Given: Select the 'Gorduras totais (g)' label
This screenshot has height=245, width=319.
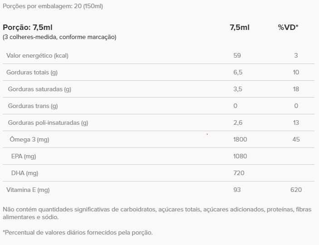Looking at the screenshot, I should (32, 72).
